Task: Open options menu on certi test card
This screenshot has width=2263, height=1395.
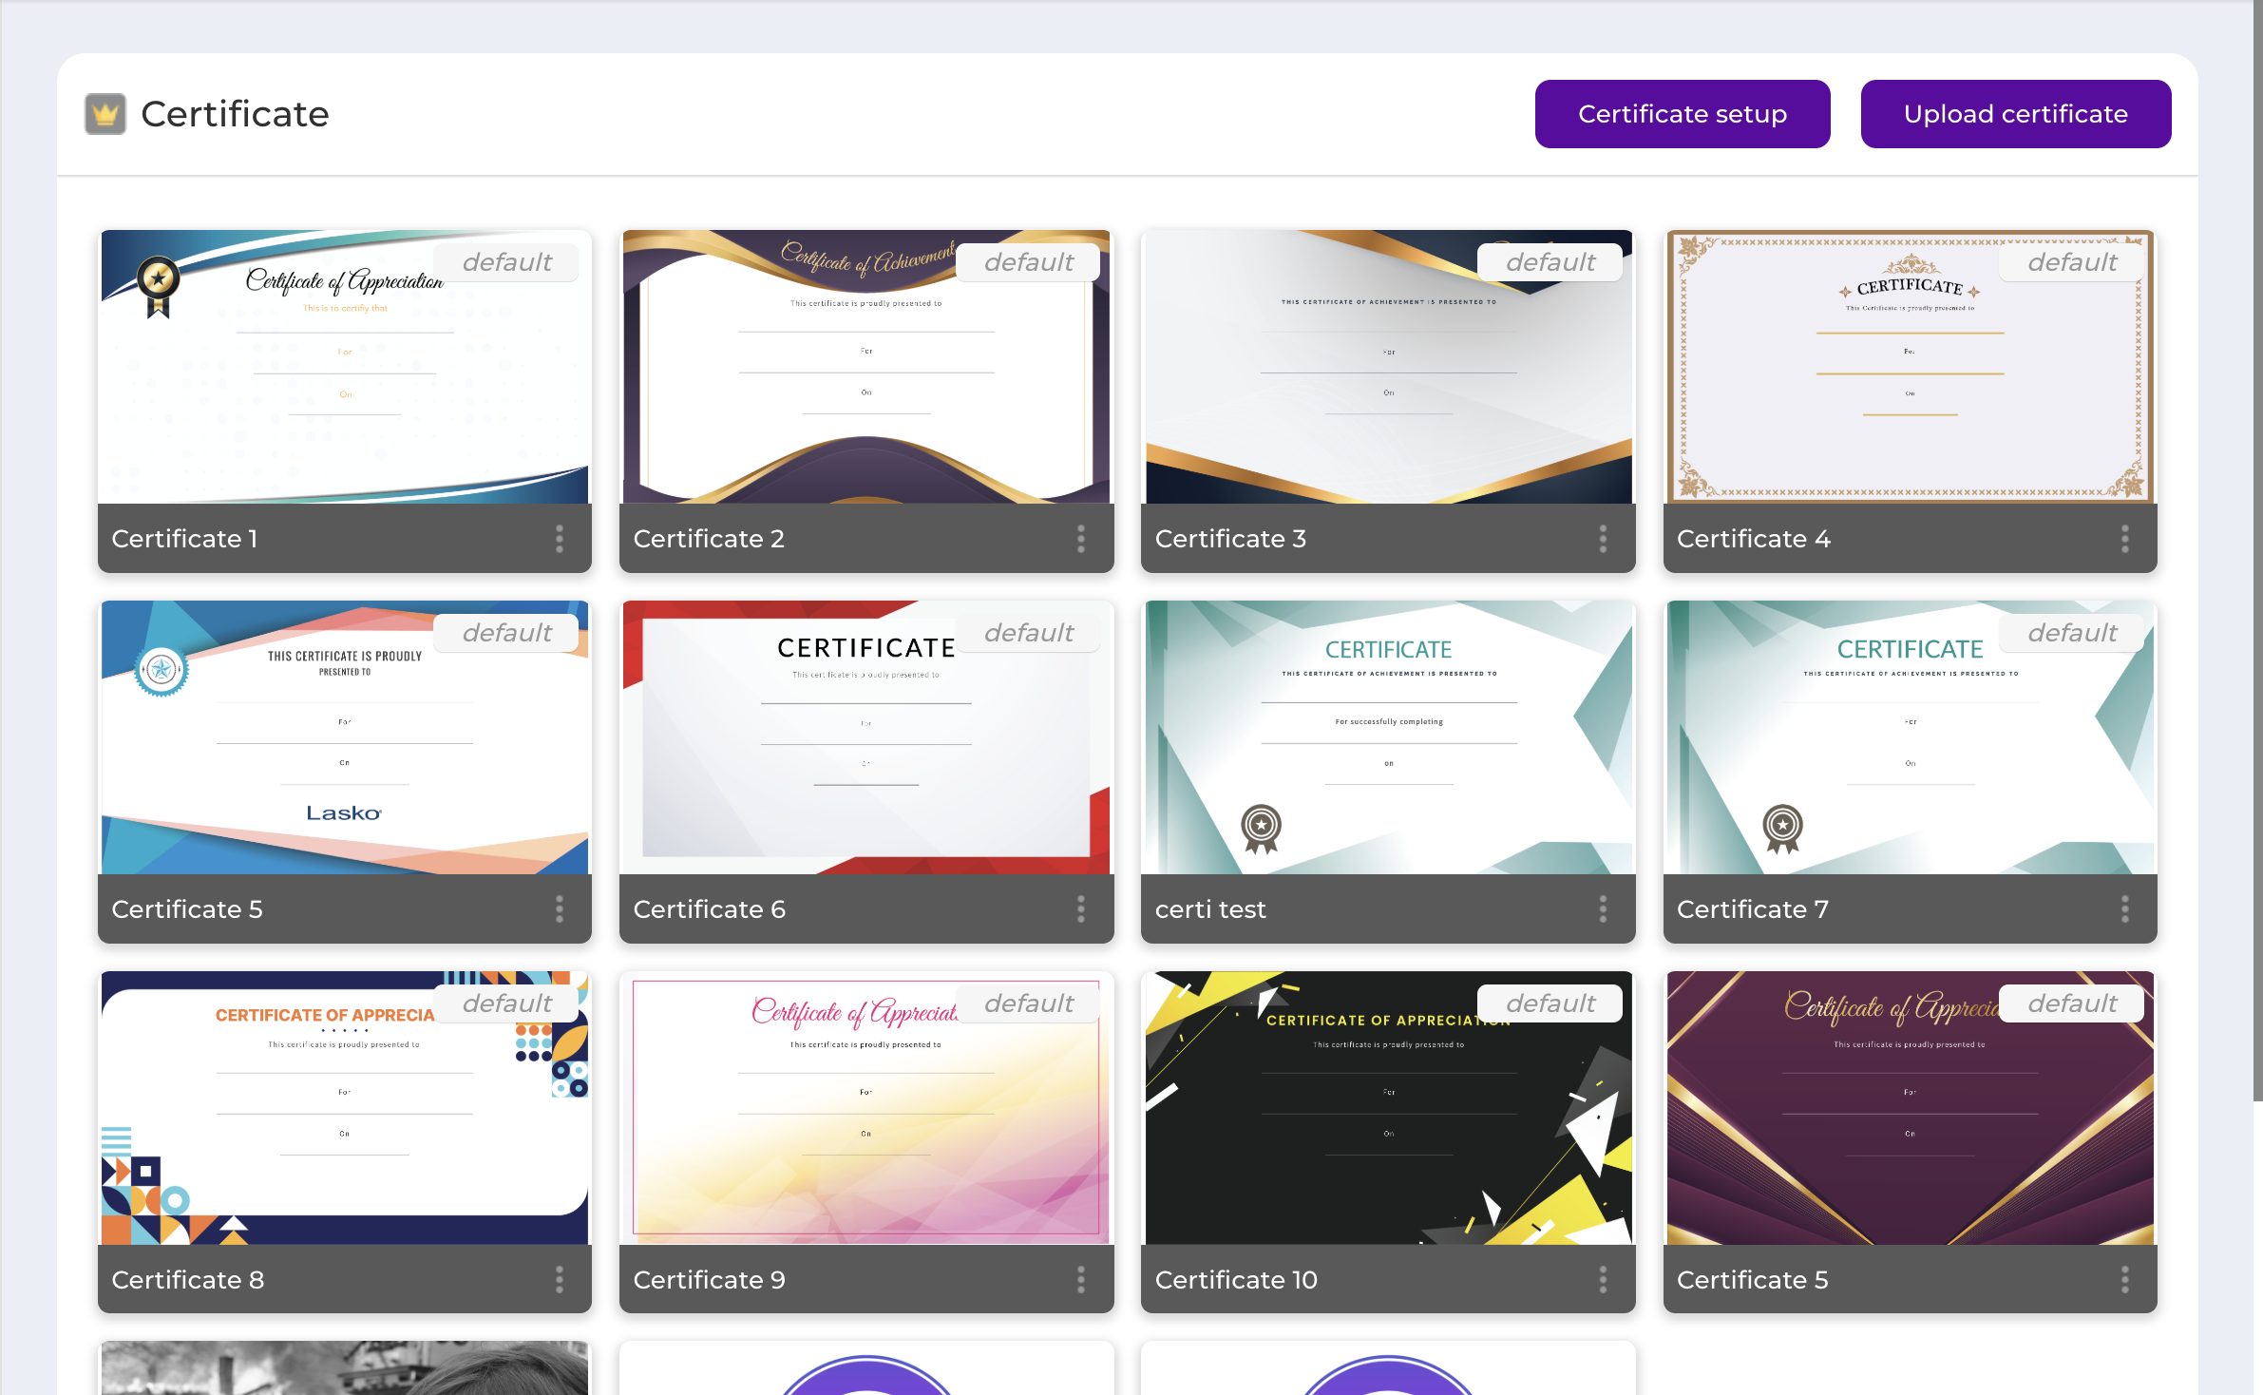Action: pyautogui.click(x=1603, y=909)
